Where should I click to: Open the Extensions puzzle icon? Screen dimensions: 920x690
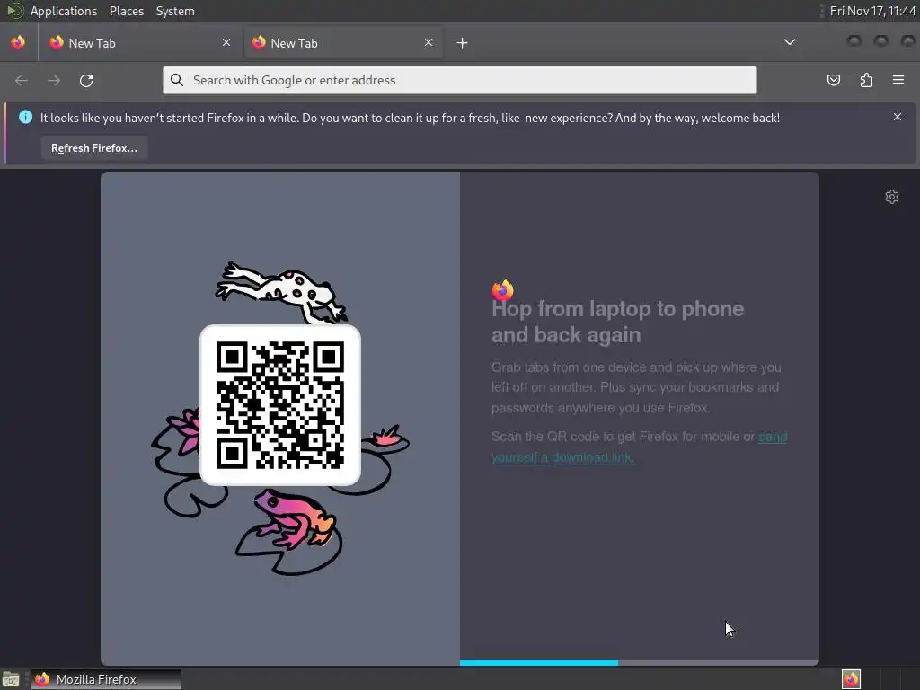[866, 80]
